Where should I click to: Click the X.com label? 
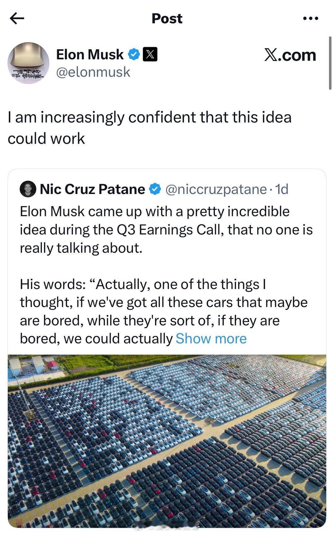(x=290, y=55)
